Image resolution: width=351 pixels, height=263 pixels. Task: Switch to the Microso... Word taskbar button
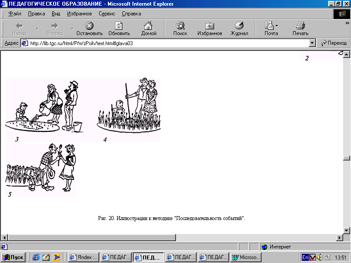pyautogui.click(x=246, y=257)
